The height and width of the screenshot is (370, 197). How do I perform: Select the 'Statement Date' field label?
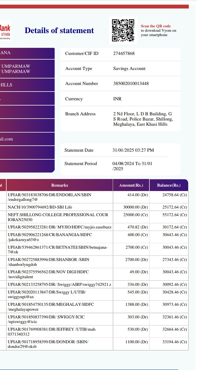pyautogui.click(x=79, y=150)
